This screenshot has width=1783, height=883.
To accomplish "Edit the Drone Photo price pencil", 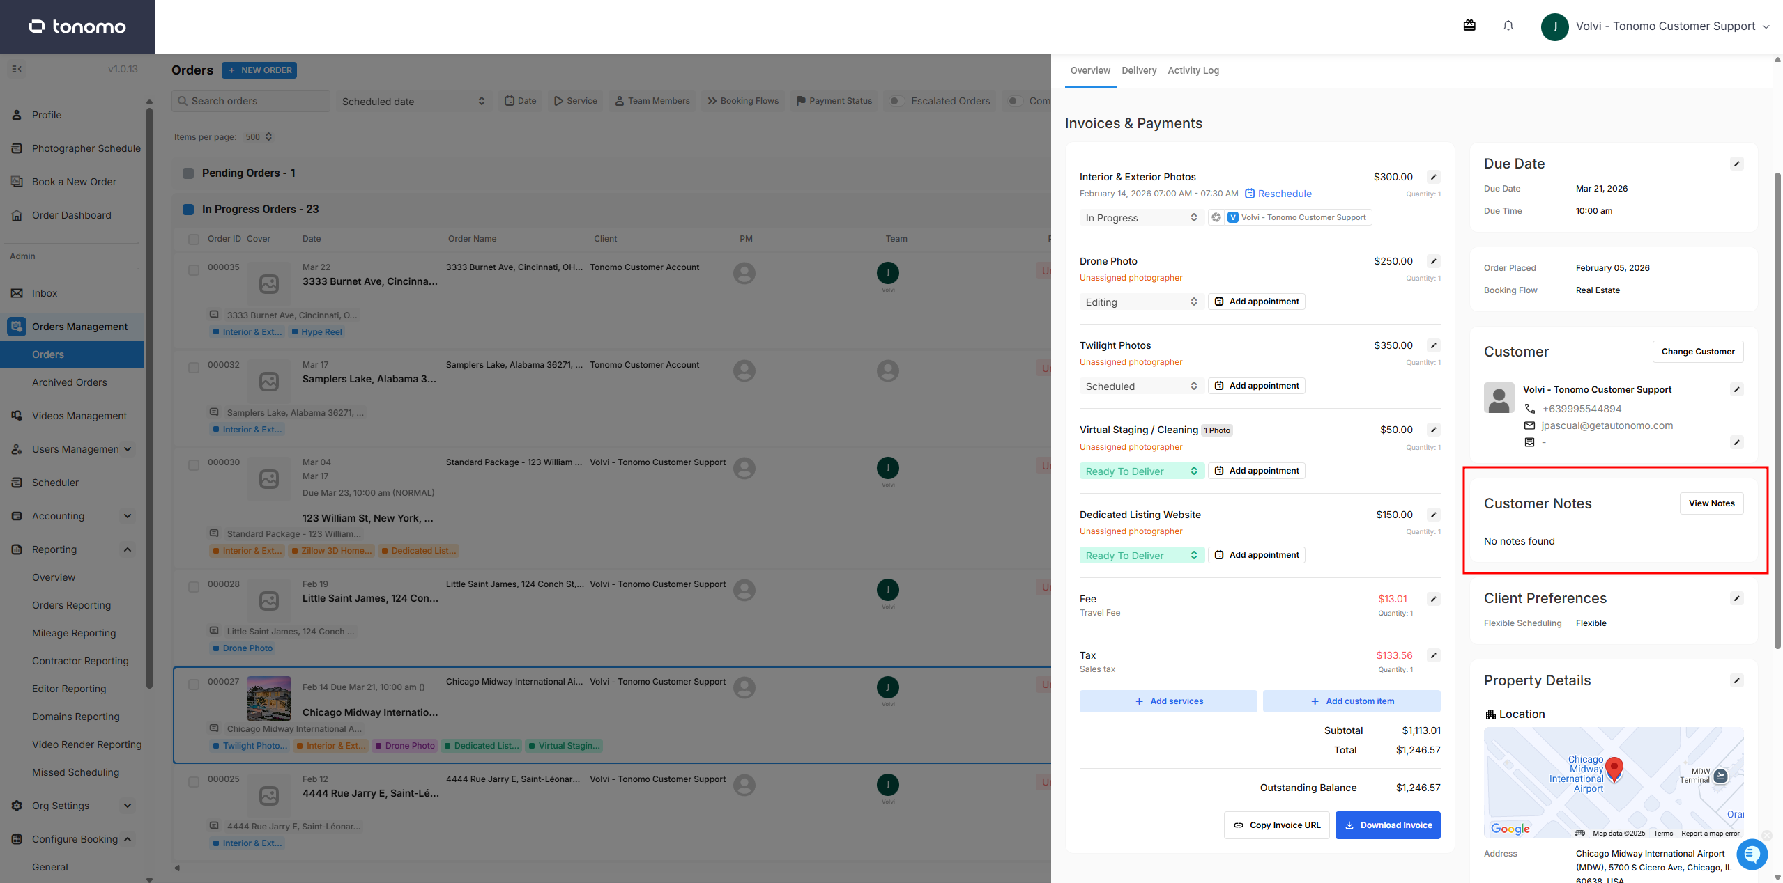I will click(x=1434, y=261).
